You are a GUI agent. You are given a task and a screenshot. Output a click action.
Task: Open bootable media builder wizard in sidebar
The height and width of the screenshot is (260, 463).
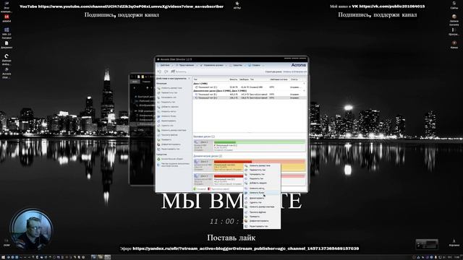point(175,165)
